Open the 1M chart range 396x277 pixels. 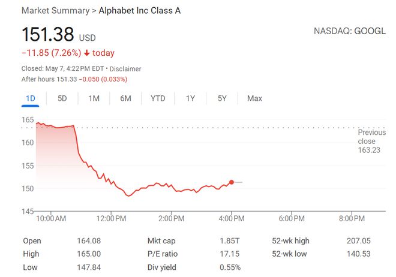pyautogui.click(x=94, y=98)
